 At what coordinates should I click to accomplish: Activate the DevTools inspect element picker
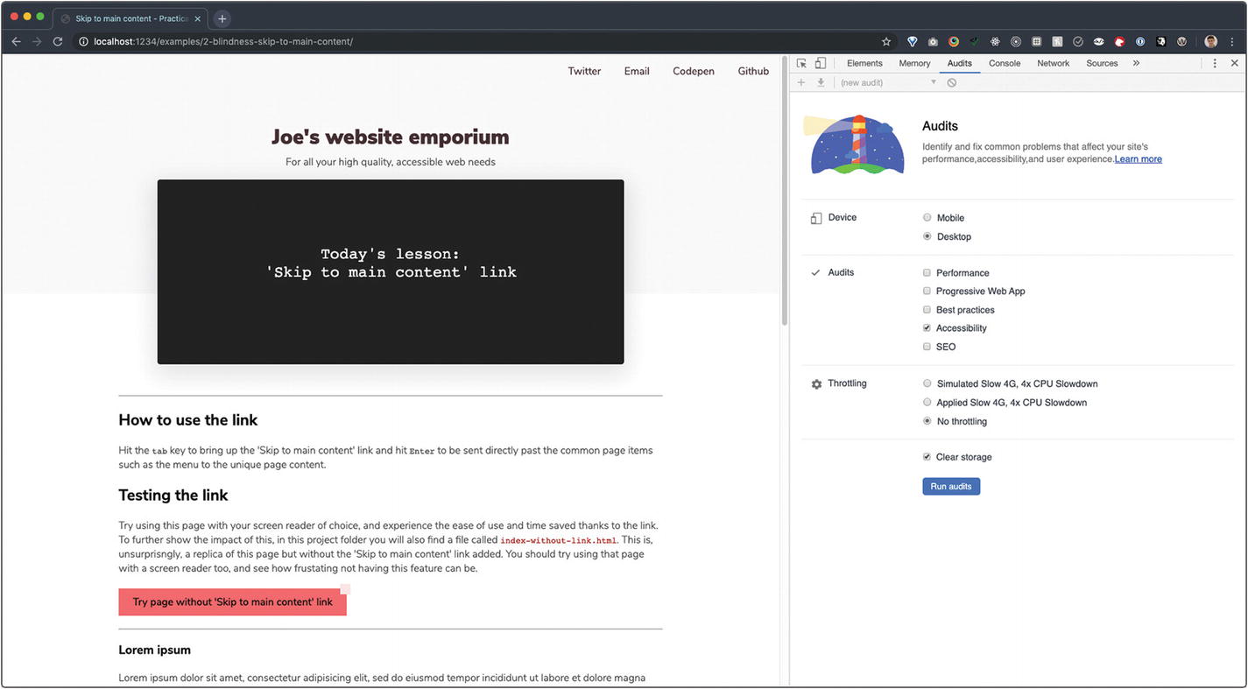click(801, 63)
